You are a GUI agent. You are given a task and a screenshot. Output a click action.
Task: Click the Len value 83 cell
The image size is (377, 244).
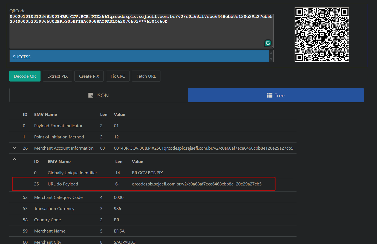(x=102, y=148)
